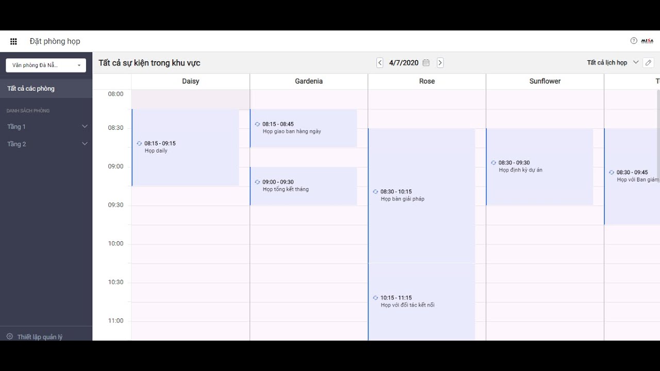
Task: Select Tất cả các phòng in sidebar
Action: pos(46,89)
